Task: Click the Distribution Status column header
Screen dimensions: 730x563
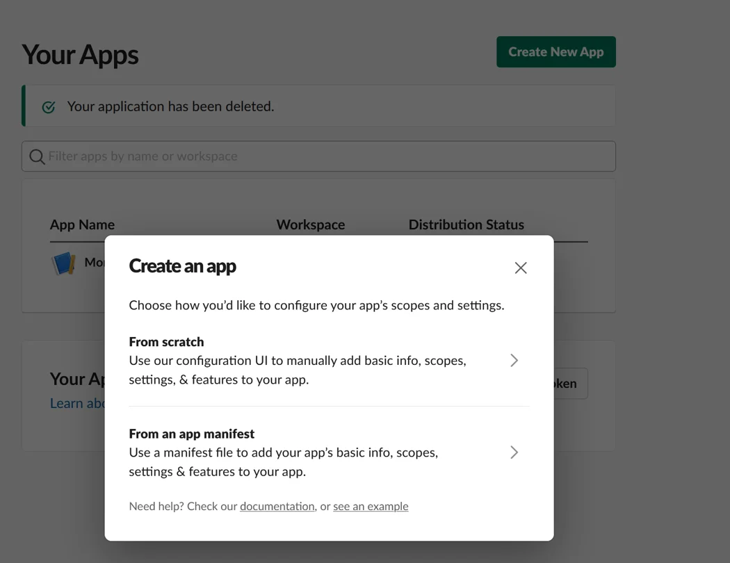Action: pos(467,225)
